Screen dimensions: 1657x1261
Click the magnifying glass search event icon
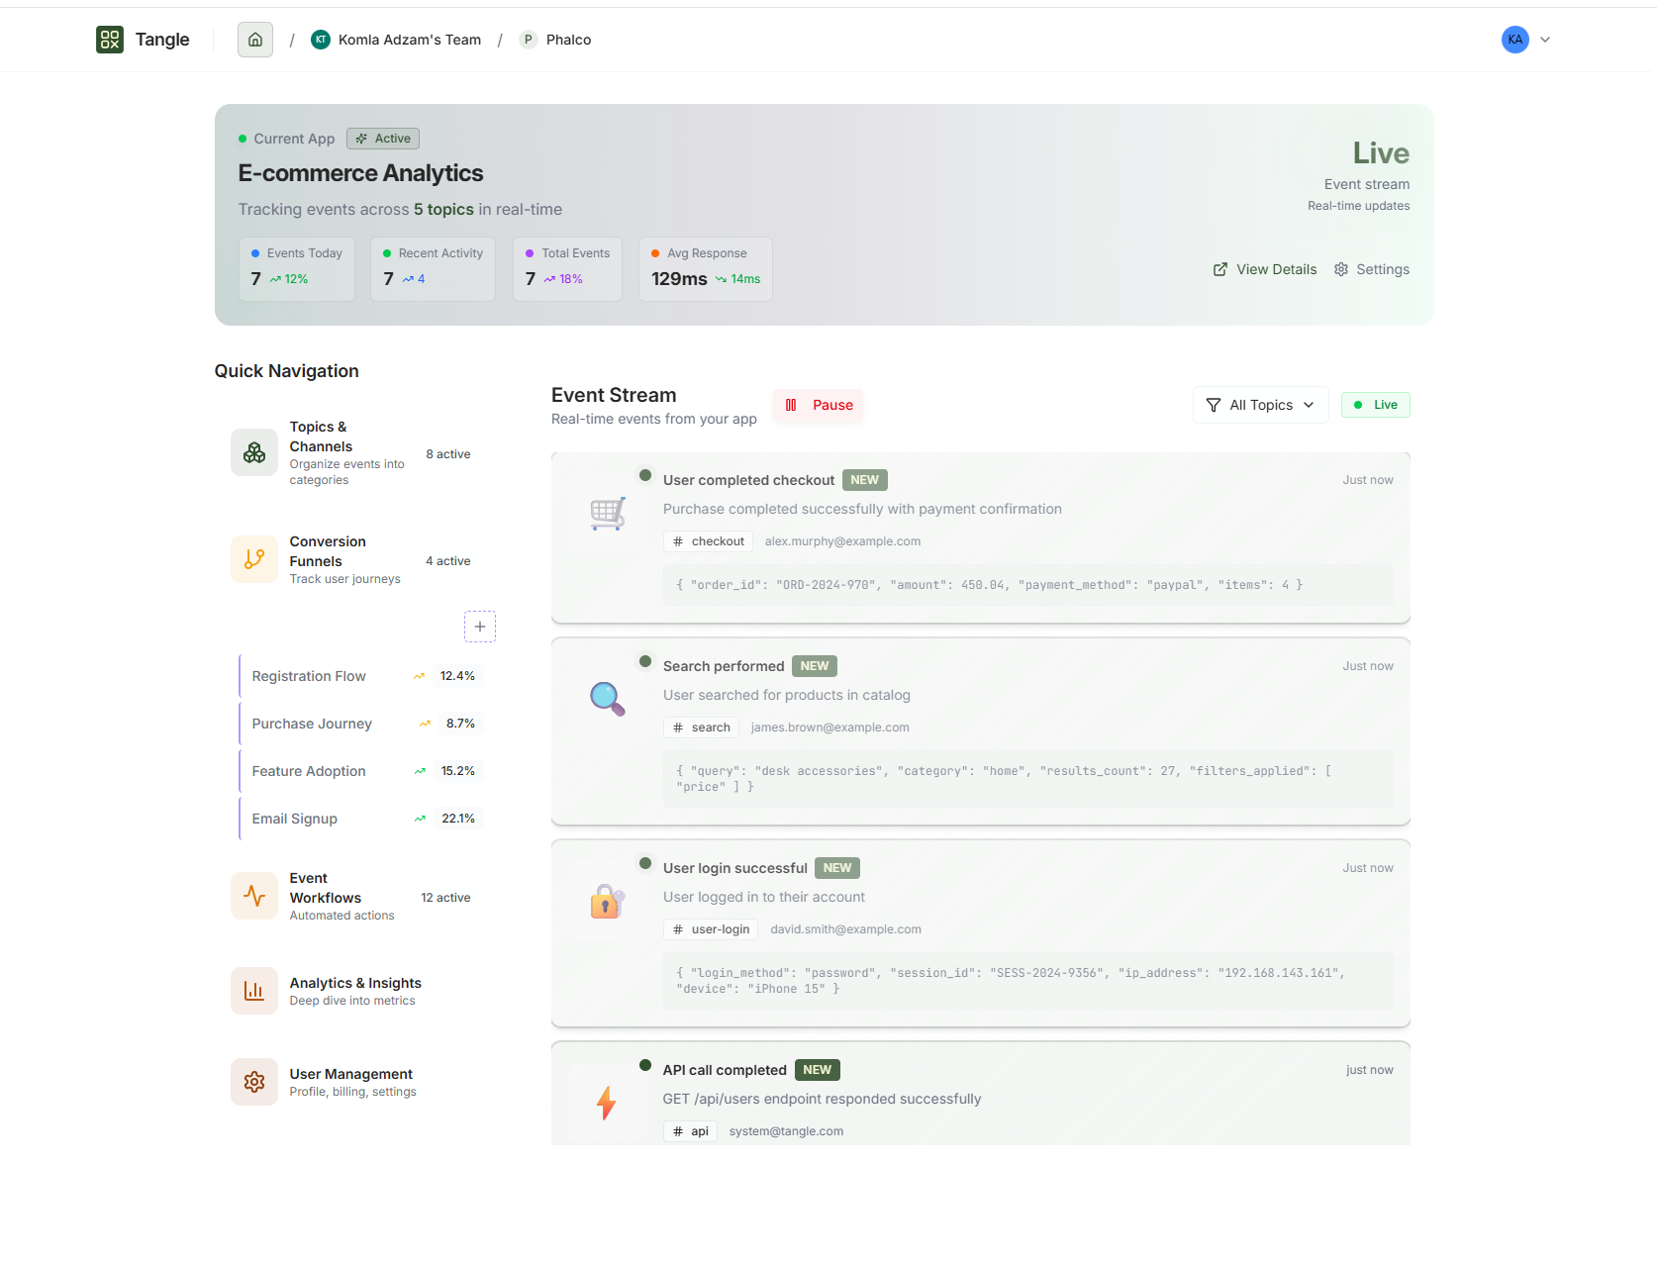pos(607,699)
